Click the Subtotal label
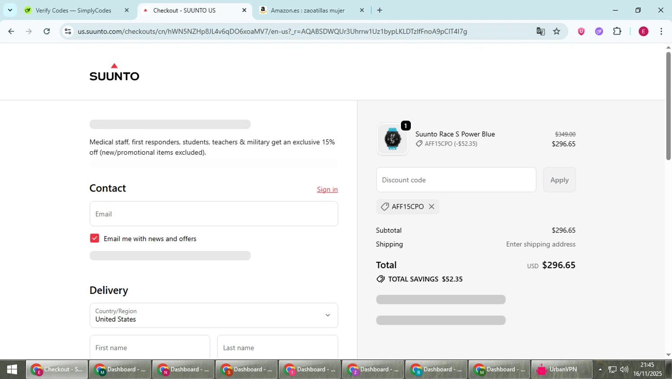This screenshot has height=379, width=672. [388, 230]
